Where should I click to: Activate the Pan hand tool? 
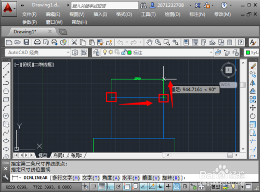point(149,42)
